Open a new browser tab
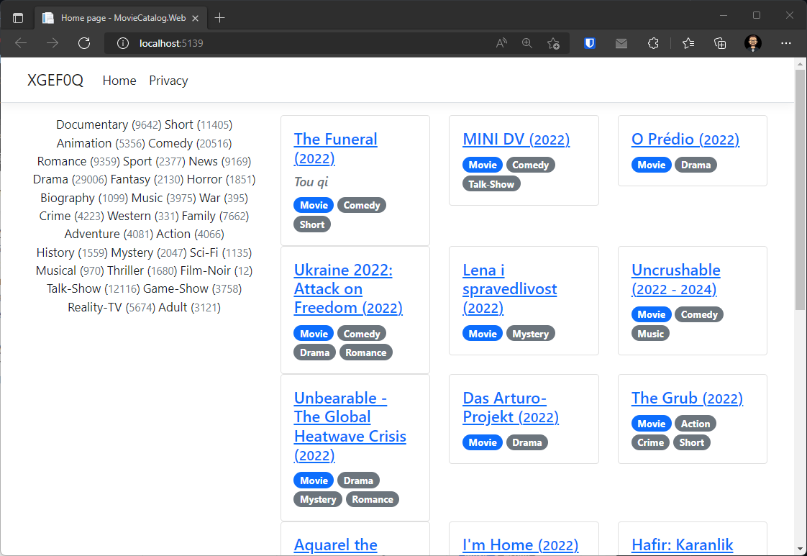The width and height of the screenshot is (807, 556). coord(220,17)
